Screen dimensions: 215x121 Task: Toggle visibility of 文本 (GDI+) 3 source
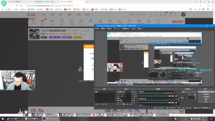tap(132, 94)
